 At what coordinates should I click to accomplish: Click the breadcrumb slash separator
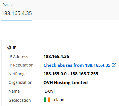click(12, 5)
